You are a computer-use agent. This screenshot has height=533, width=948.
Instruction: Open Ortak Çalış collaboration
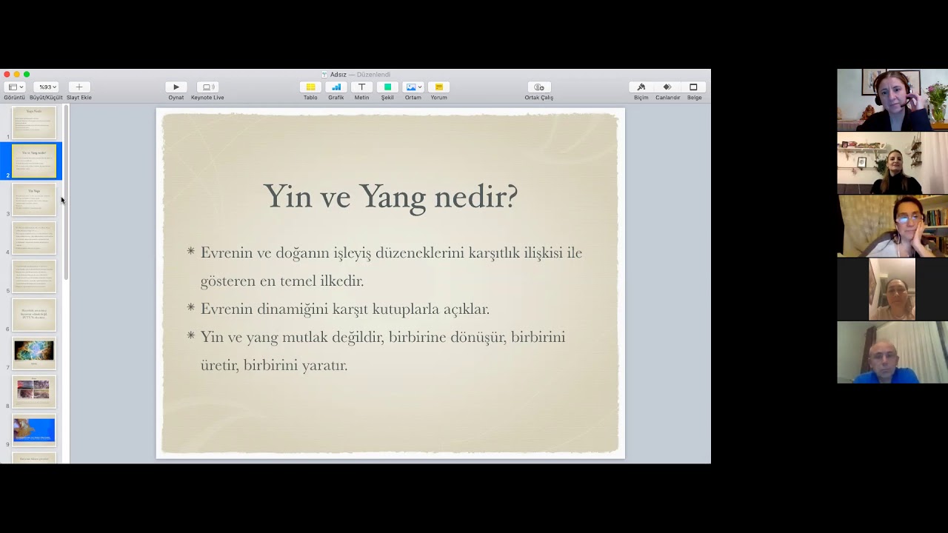coord(538,87)
